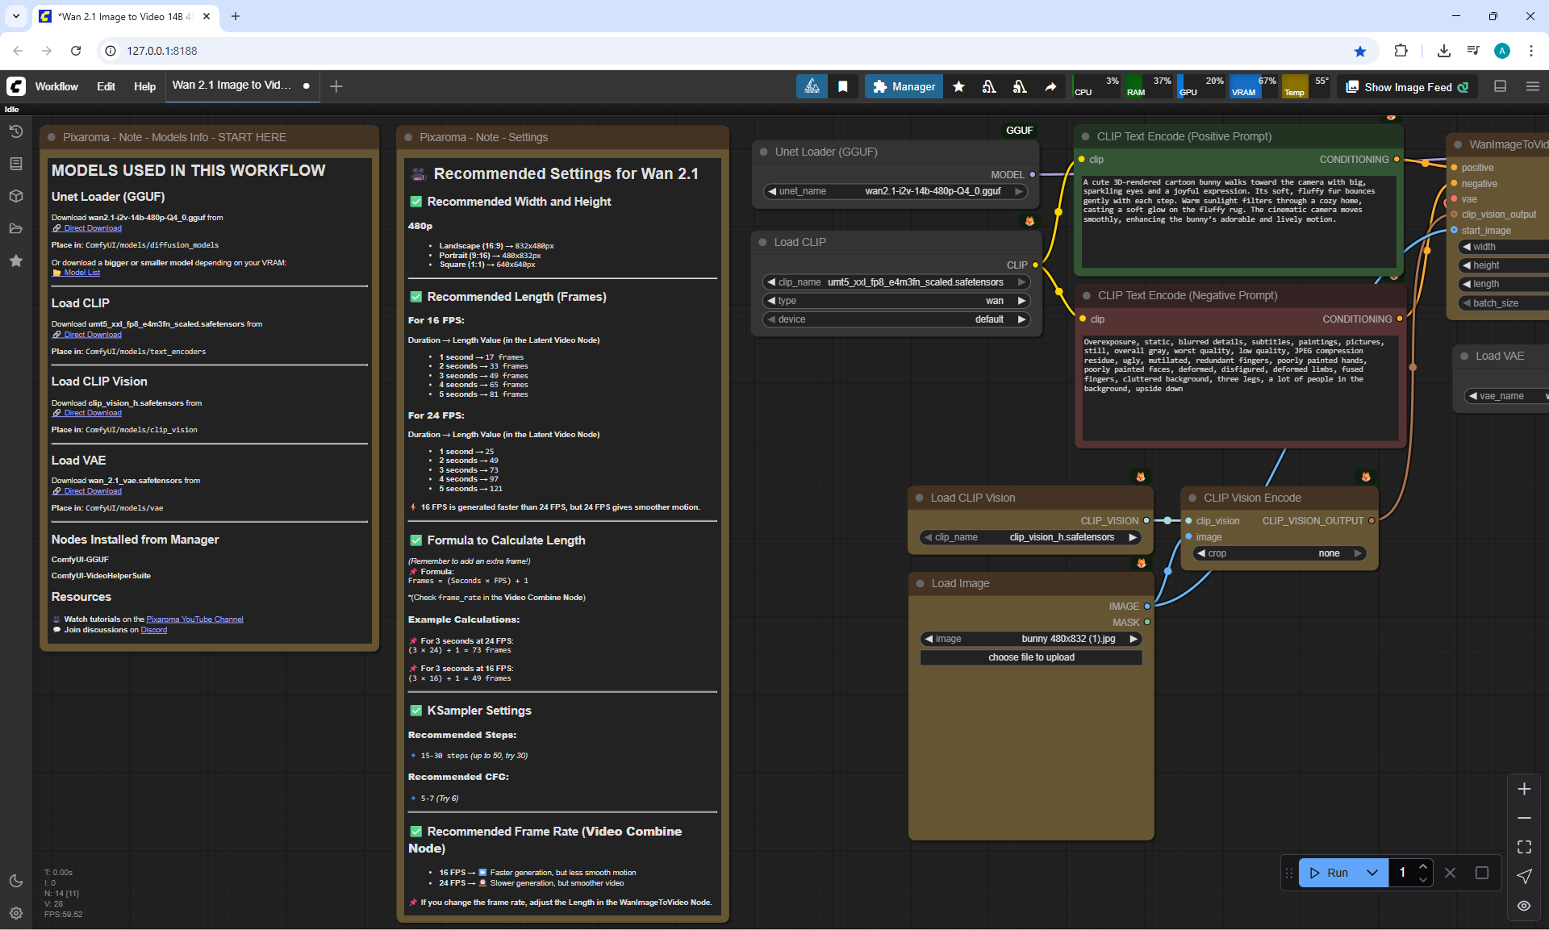Expand the Run button dropdown arrow

tap(1372, 873)
